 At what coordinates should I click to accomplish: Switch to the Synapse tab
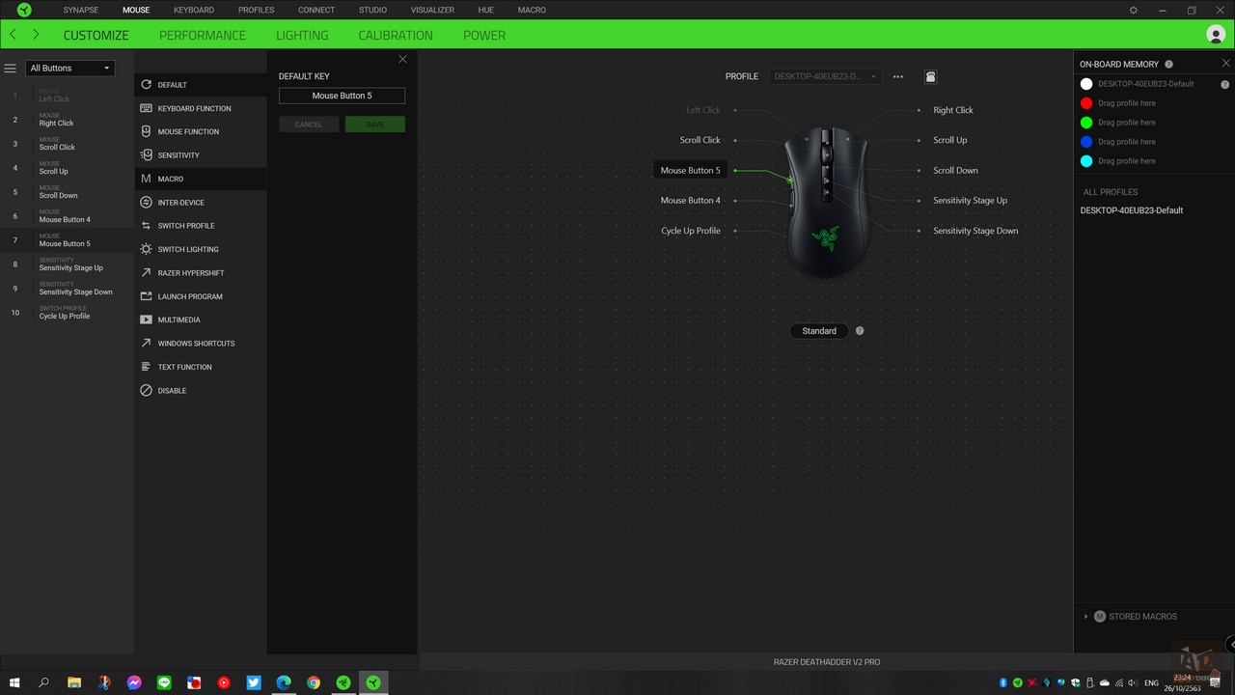coord(81,10)
